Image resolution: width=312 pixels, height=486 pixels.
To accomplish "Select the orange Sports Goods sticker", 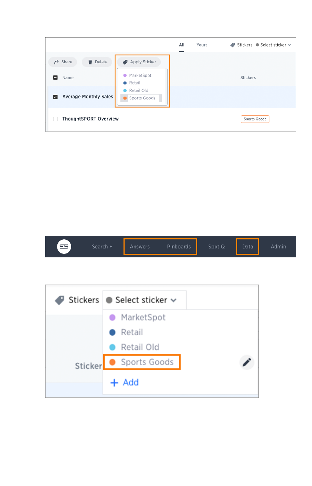I will tap(142, 362).
